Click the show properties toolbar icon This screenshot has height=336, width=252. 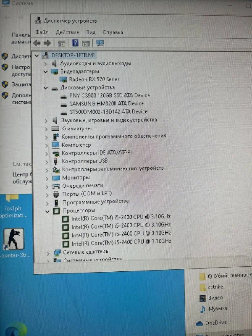tap(61, 43)
